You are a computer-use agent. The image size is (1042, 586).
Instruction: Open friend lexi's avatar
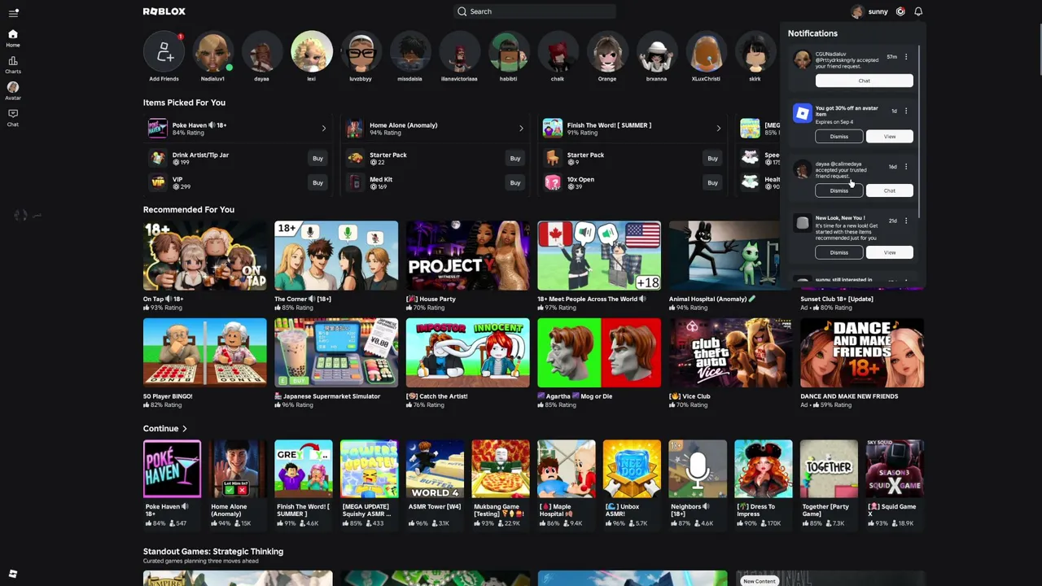click(x=311, y=52)
